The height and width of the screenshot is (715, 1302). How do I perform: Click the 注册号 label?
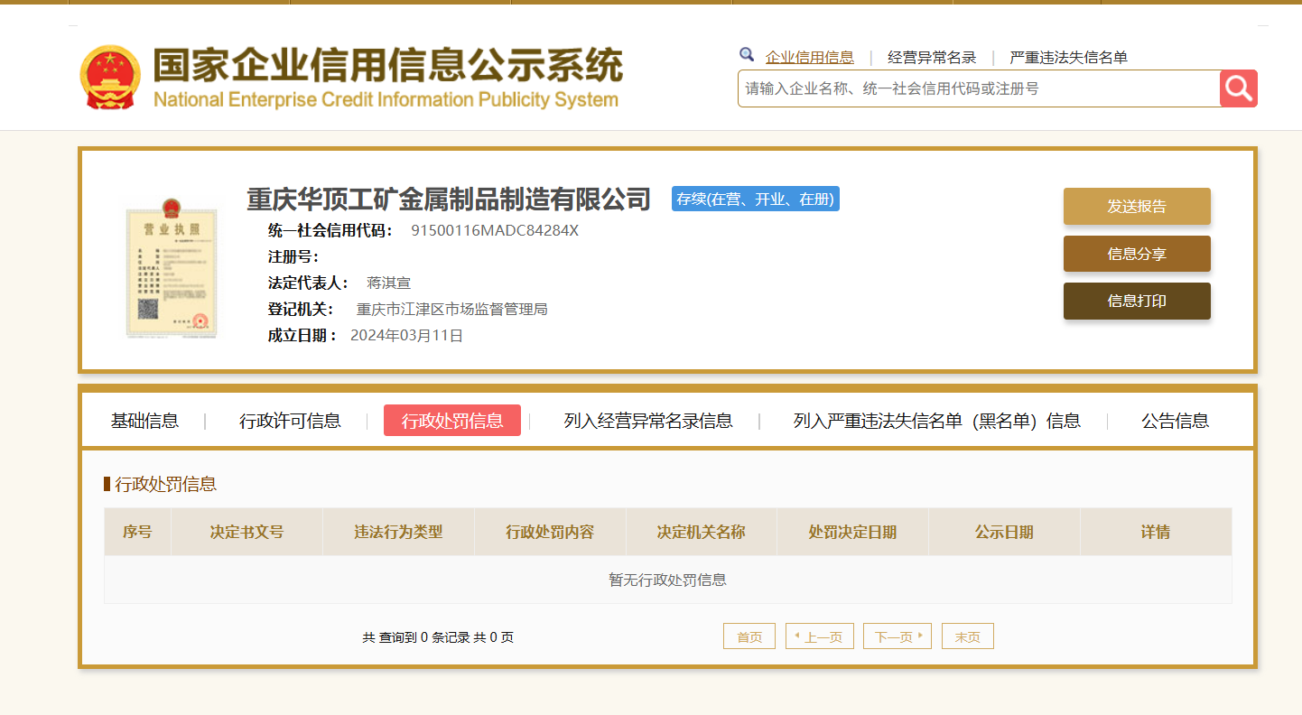tap(293, 256)
